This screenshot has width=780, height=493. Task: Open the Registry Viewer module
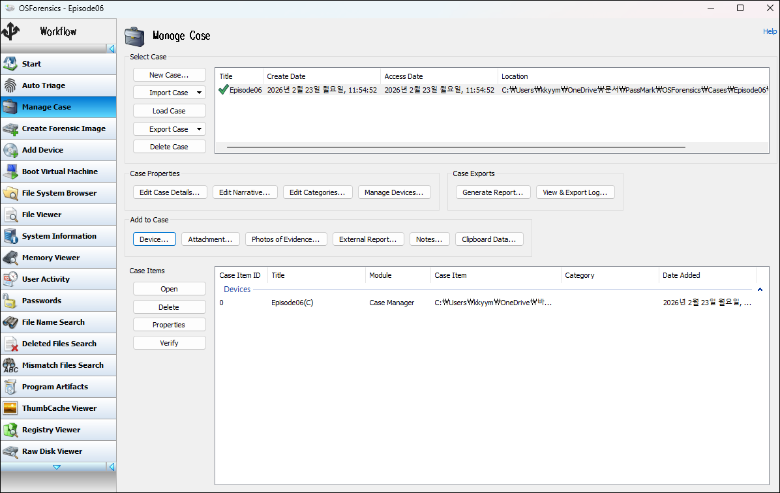click(59, 430)
